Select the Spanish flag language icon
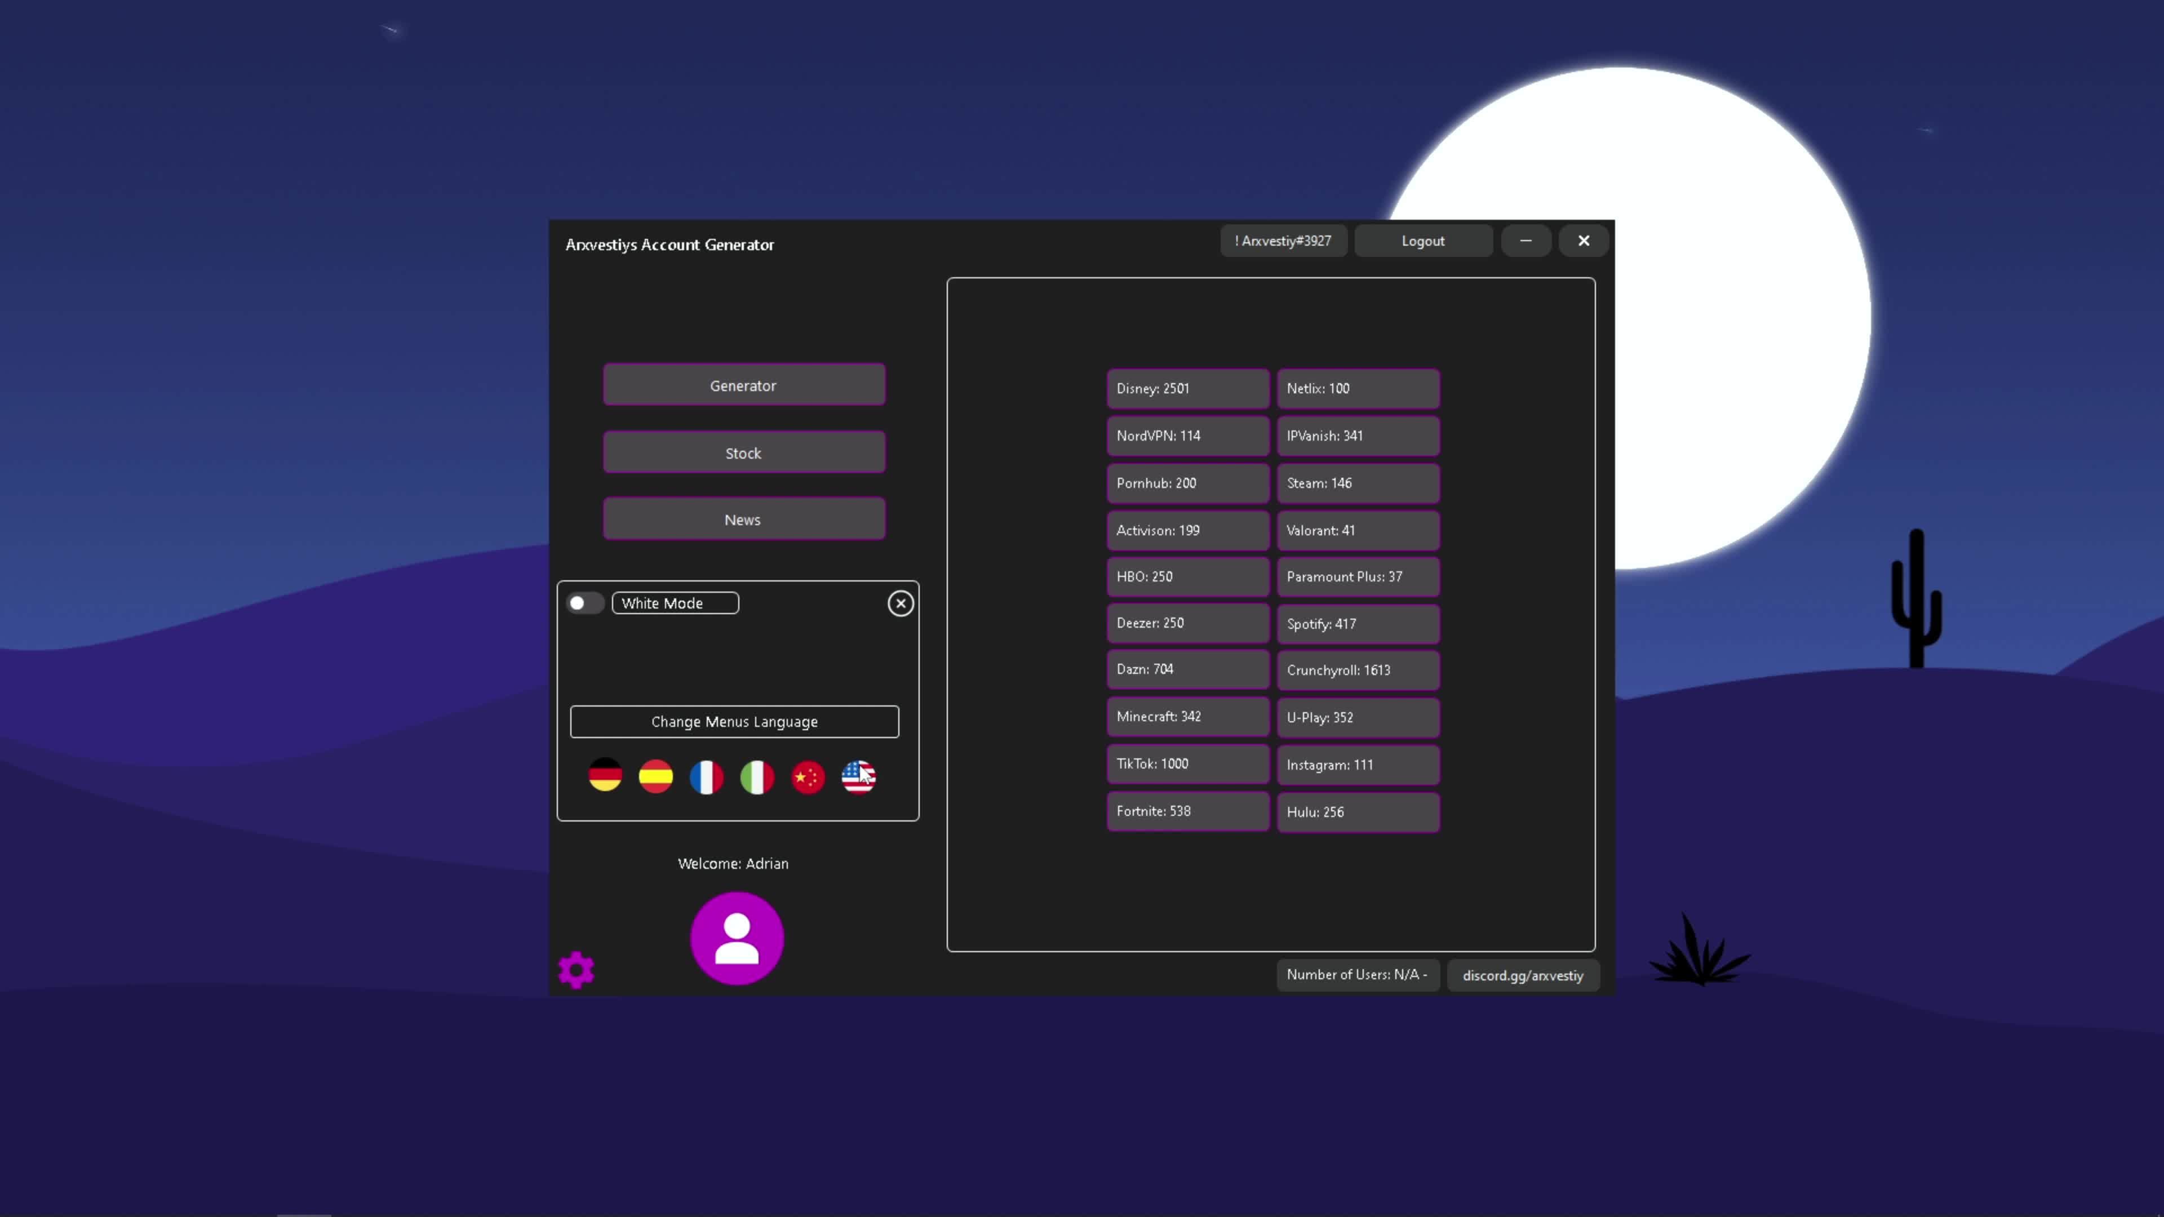This screenshot has height=1217, width=2164. pyautogui.click(x=655, y=777)
